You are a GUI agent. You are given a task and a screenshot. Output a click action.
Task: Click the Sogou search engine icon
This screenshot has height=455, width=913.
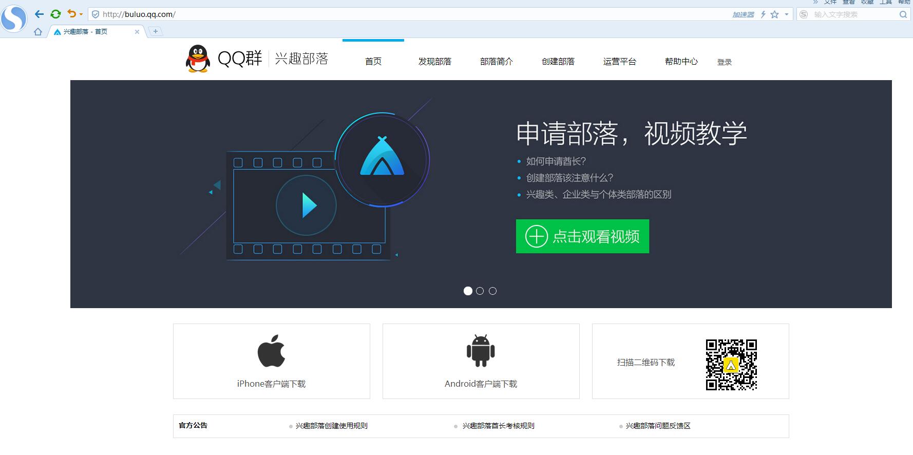pos(804,14)
